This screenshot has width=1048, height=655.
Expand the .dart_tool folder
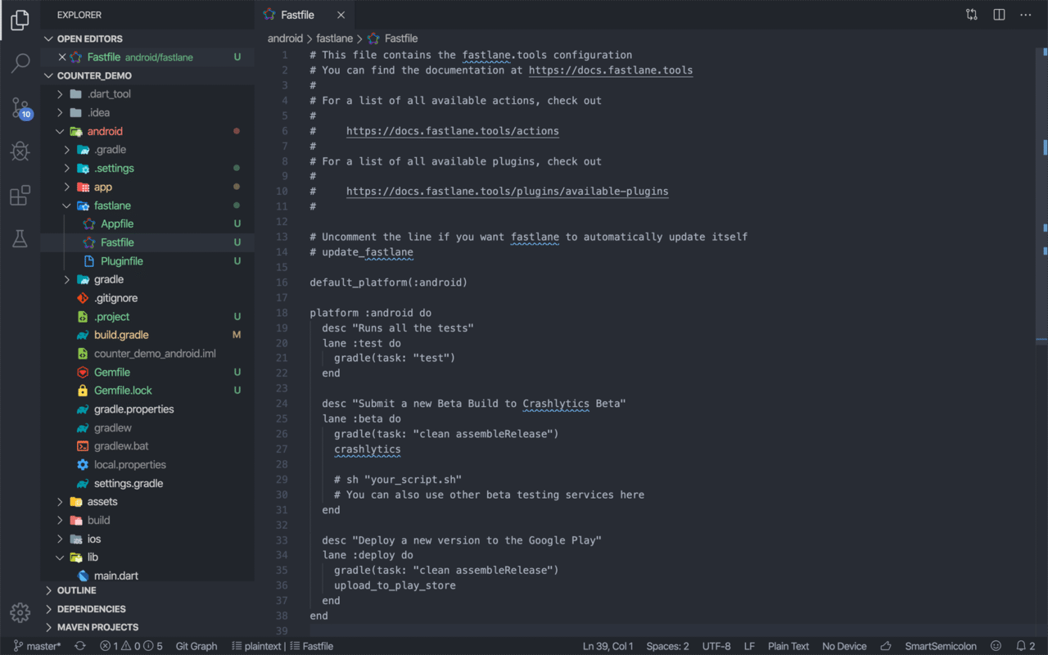pos(147,94)
